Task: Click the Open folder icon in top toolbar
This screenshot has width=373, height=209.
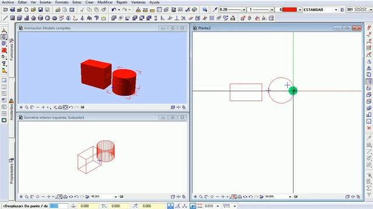Action: (x=33, y=10)
